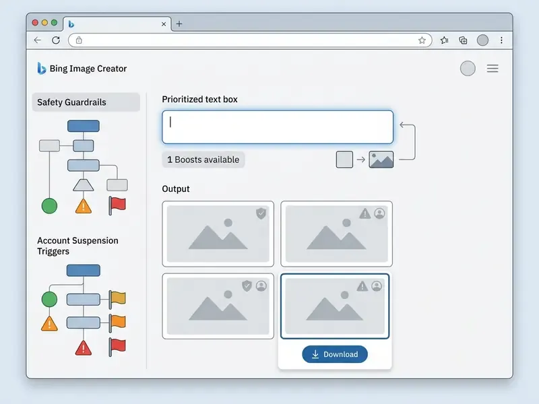
Task: Click the profile avatar beside the hamburger menu
Action: (x=468, y=69)
